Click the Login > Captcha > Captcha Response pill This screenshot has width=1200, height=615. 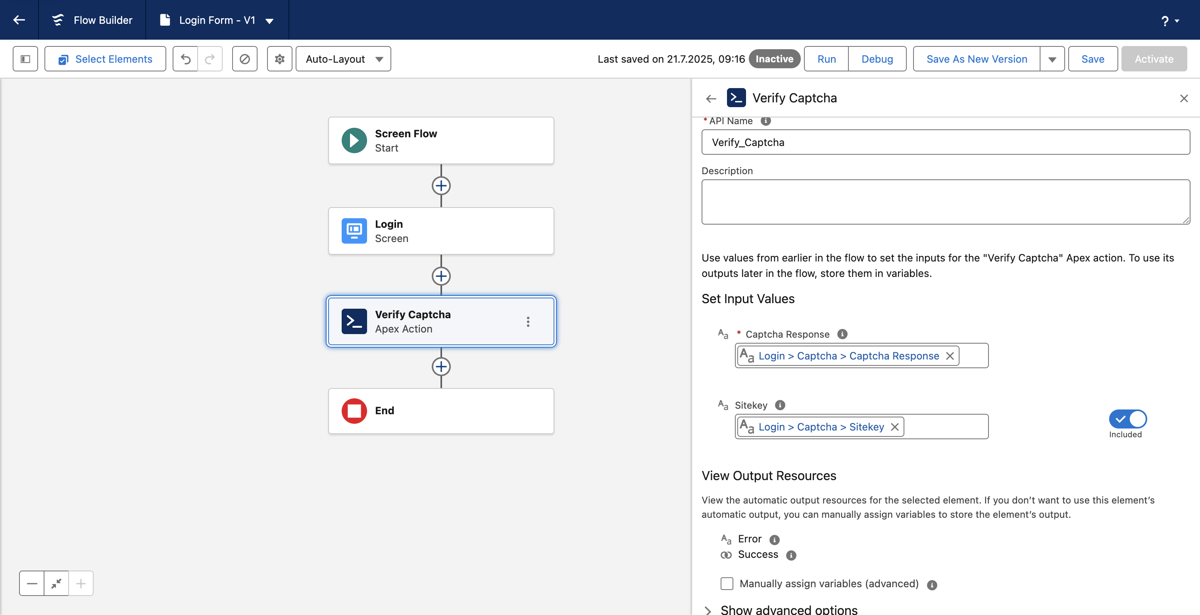[x=848, y=356]
